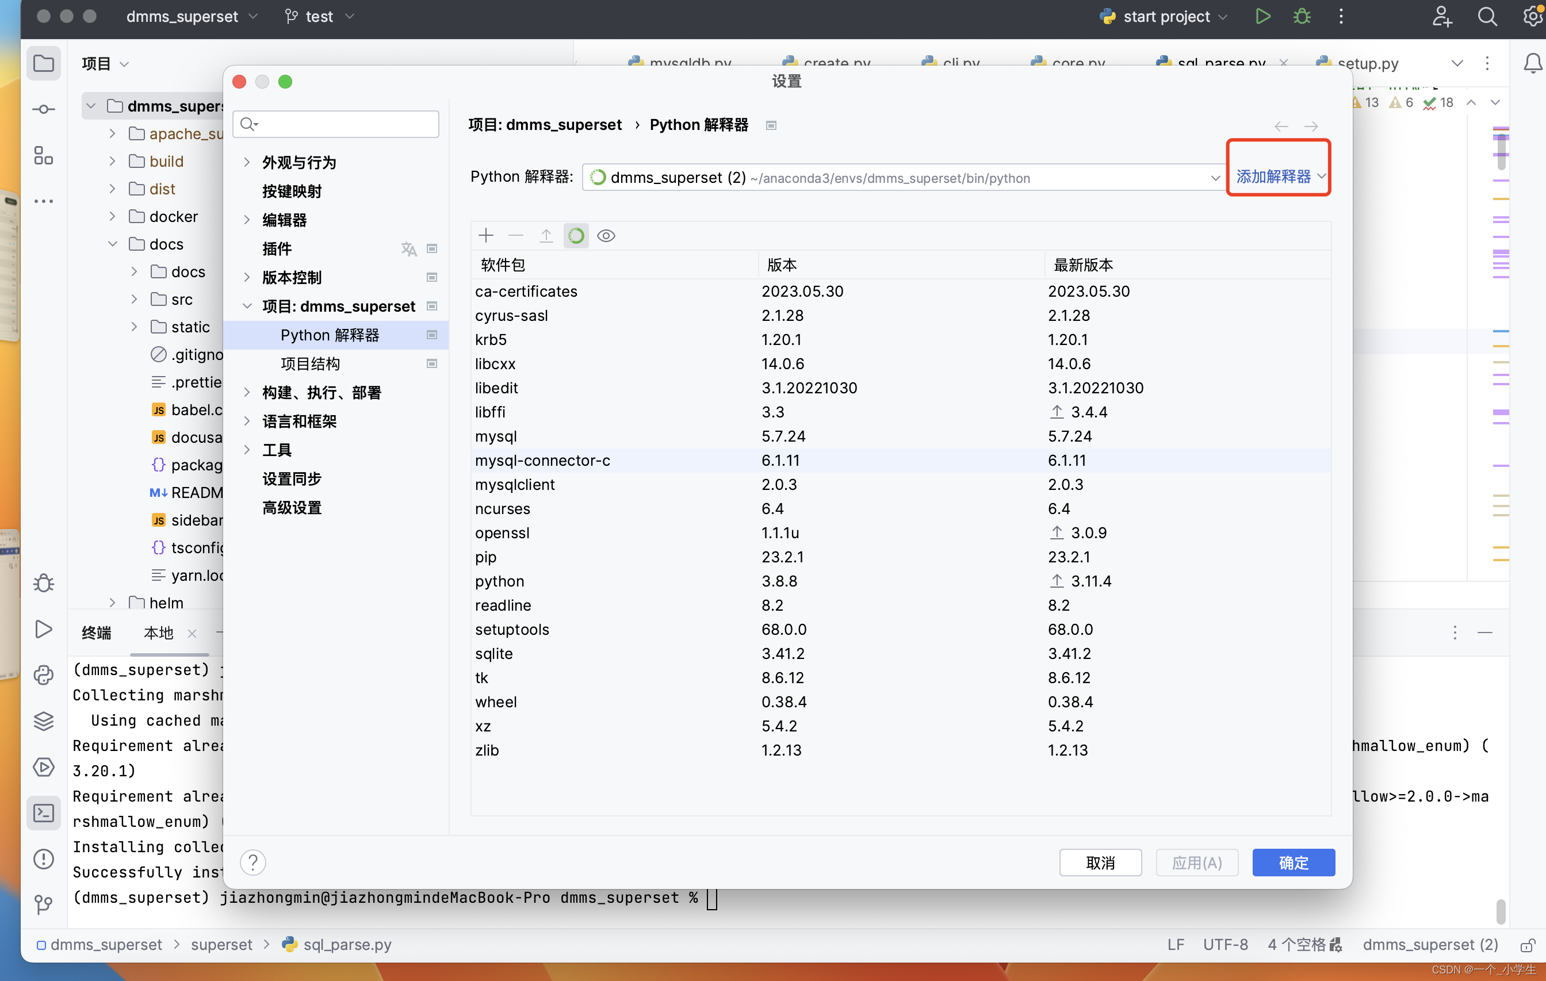
Task: Open the 'test' git branch dropdown
Action: [320, 16]
